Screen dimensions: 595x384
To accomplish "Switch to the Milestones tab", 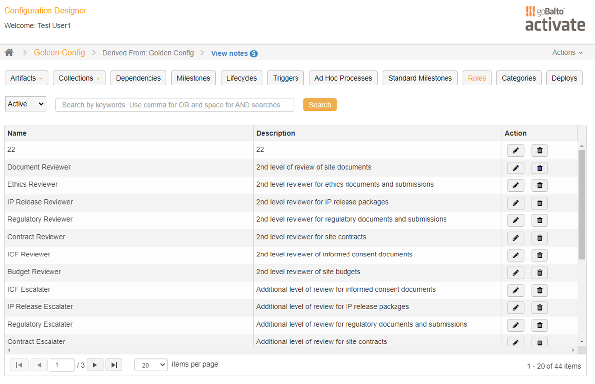I will [194, 78].
